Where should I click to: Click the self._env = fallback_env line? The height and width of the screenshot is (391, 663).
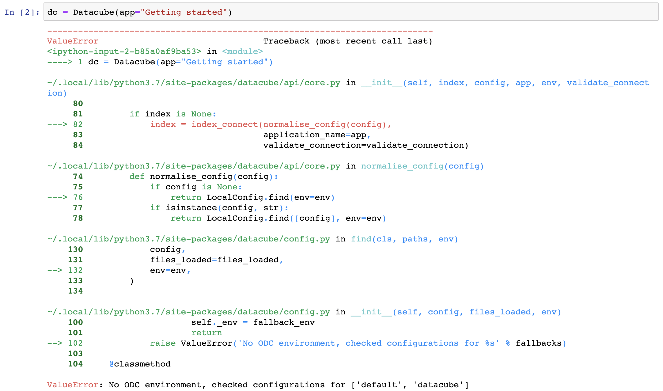(253, 322)
